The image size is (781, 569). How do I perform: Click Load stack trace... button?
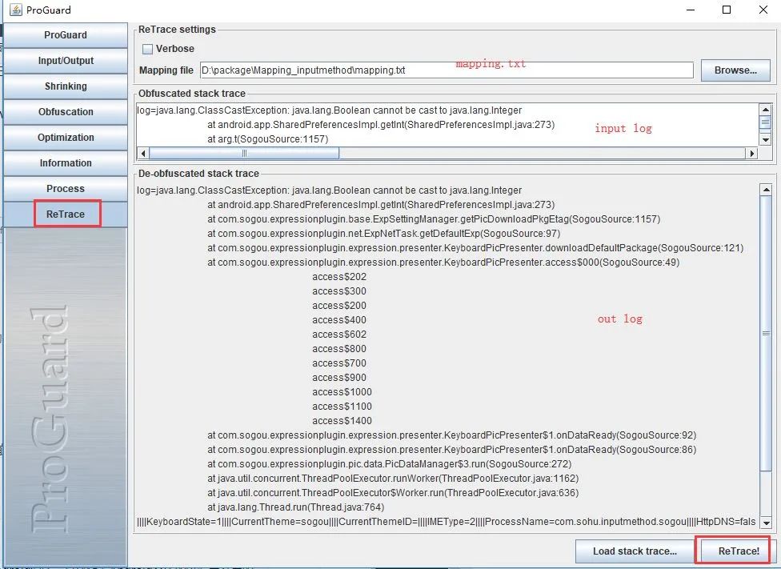point(634,551)
